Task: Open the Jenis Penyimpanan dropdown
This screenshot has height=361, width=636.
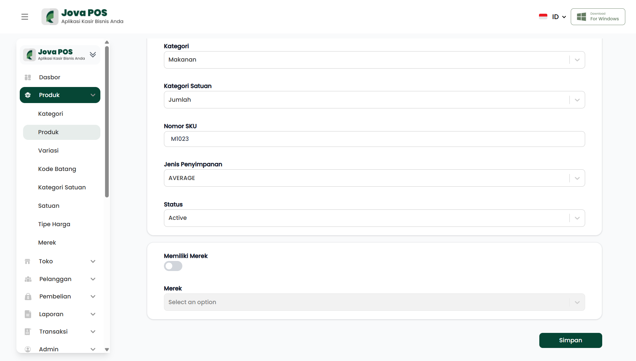Action: [x=374, y=178]
